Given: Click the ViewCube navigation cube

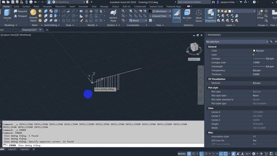Looking at the screenshot, I should tap(194, 47).
